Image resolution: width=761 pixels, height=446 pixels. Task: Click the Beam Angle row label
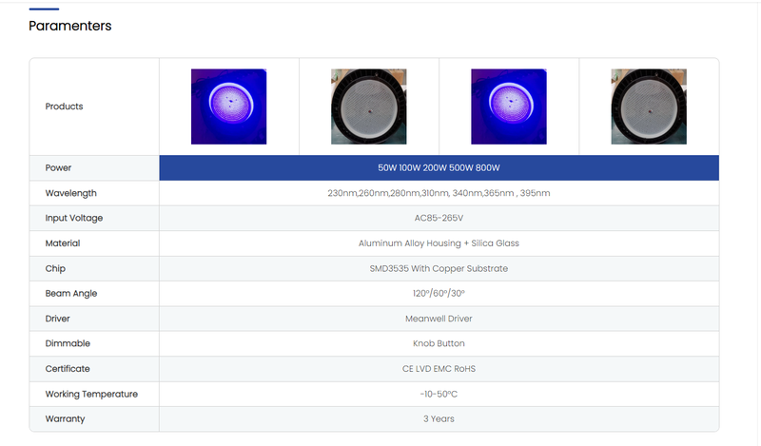pos(70,293)
